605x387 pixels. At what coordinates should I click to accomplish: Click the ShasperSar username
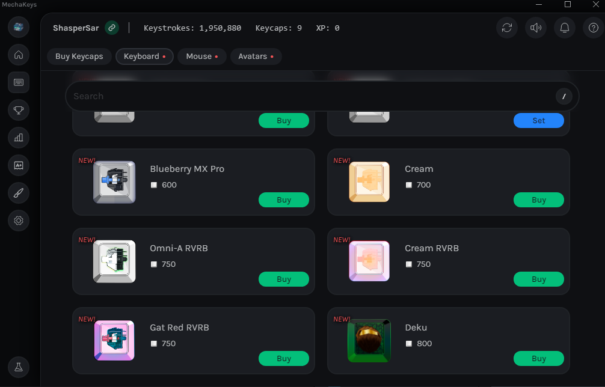coord(76,28)
